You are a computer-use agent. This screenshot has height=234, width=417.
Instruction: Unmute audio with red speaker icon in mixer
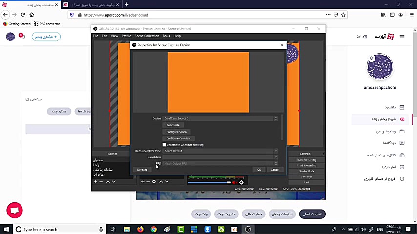234,182
